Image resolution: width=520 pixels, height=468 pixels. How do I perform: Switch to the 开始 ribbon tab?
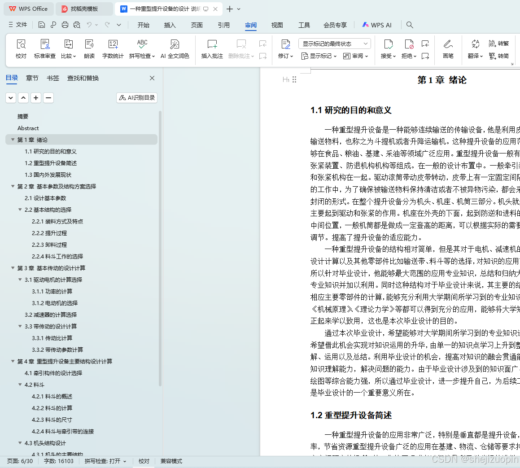[x=143, y=25]
